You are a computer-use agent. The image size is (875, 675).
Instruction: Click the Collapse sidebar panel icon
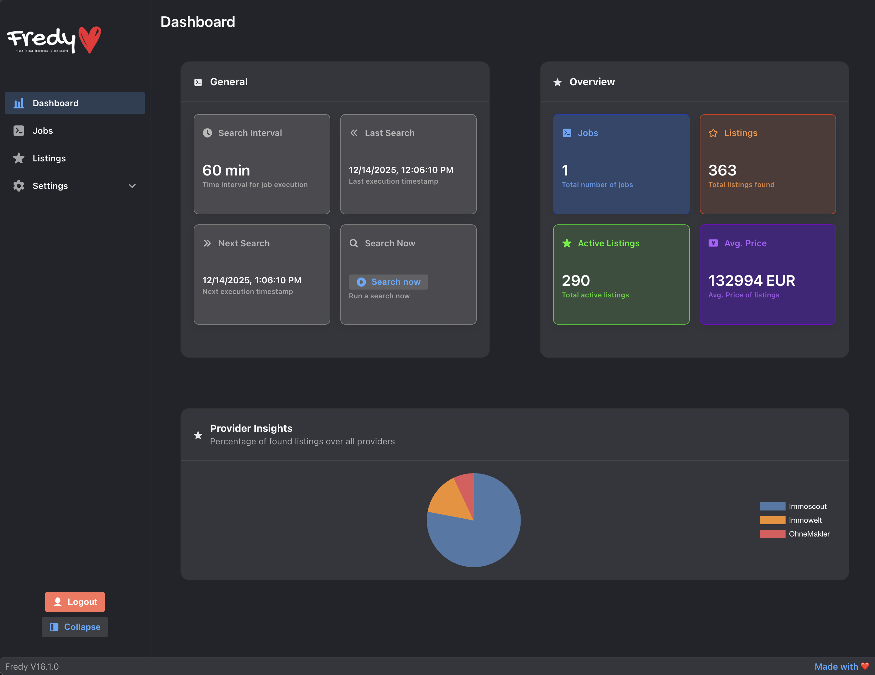click(x=54, y=627)
